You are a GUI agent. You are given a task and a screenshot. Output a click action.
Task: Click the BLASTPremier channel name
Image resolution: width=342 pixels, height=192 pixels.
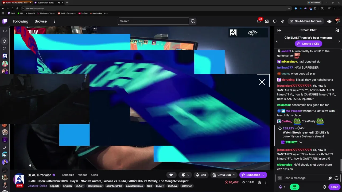coord(39,175)
